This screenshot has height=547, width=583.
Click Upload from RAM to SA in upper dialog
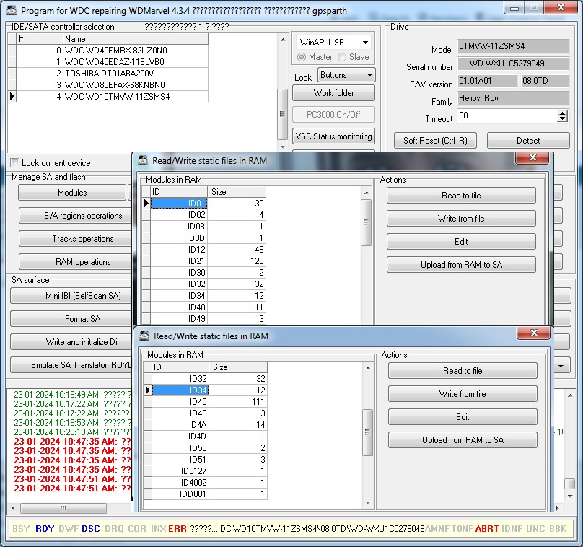pyautogui.click(x=461, y=265)
